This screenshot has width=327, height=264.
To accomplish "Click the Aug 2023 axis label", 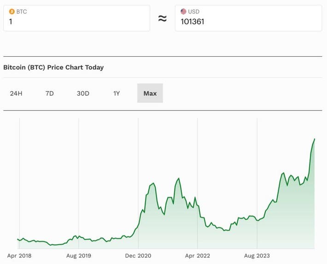I will click(x=257, y=255).
